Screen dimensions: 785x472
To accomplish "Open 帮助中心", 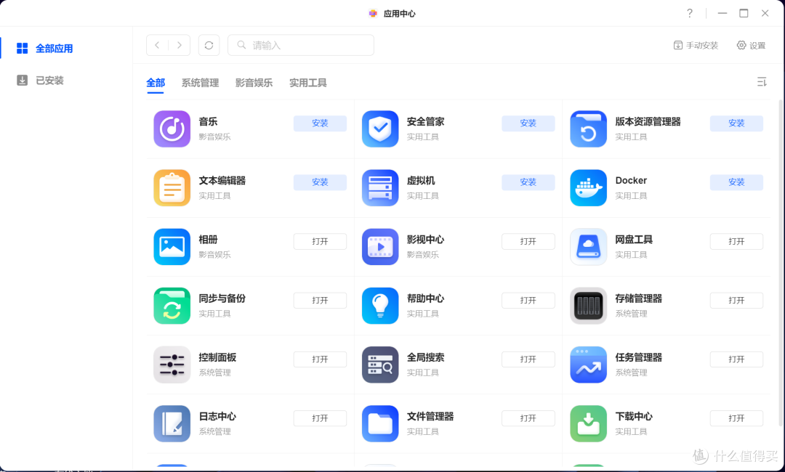I will pyautogui.click(x=528, y=301).
